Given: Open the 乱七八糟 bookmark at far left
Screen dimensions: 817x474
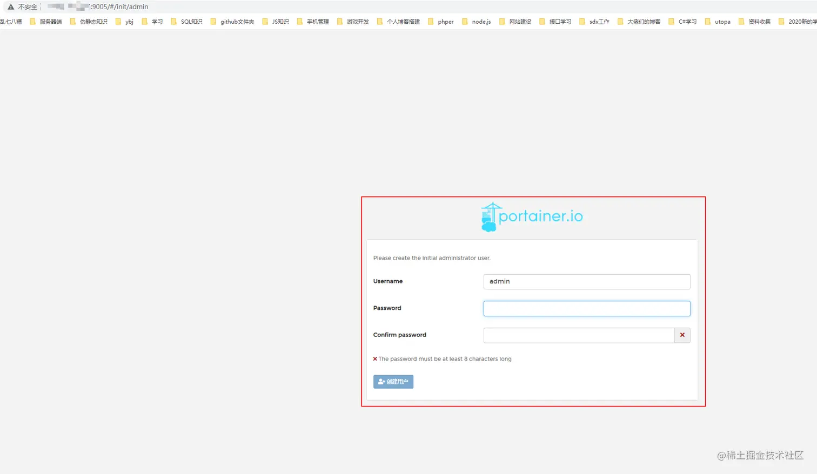Looking at the screenshot, I should point(11,22).
